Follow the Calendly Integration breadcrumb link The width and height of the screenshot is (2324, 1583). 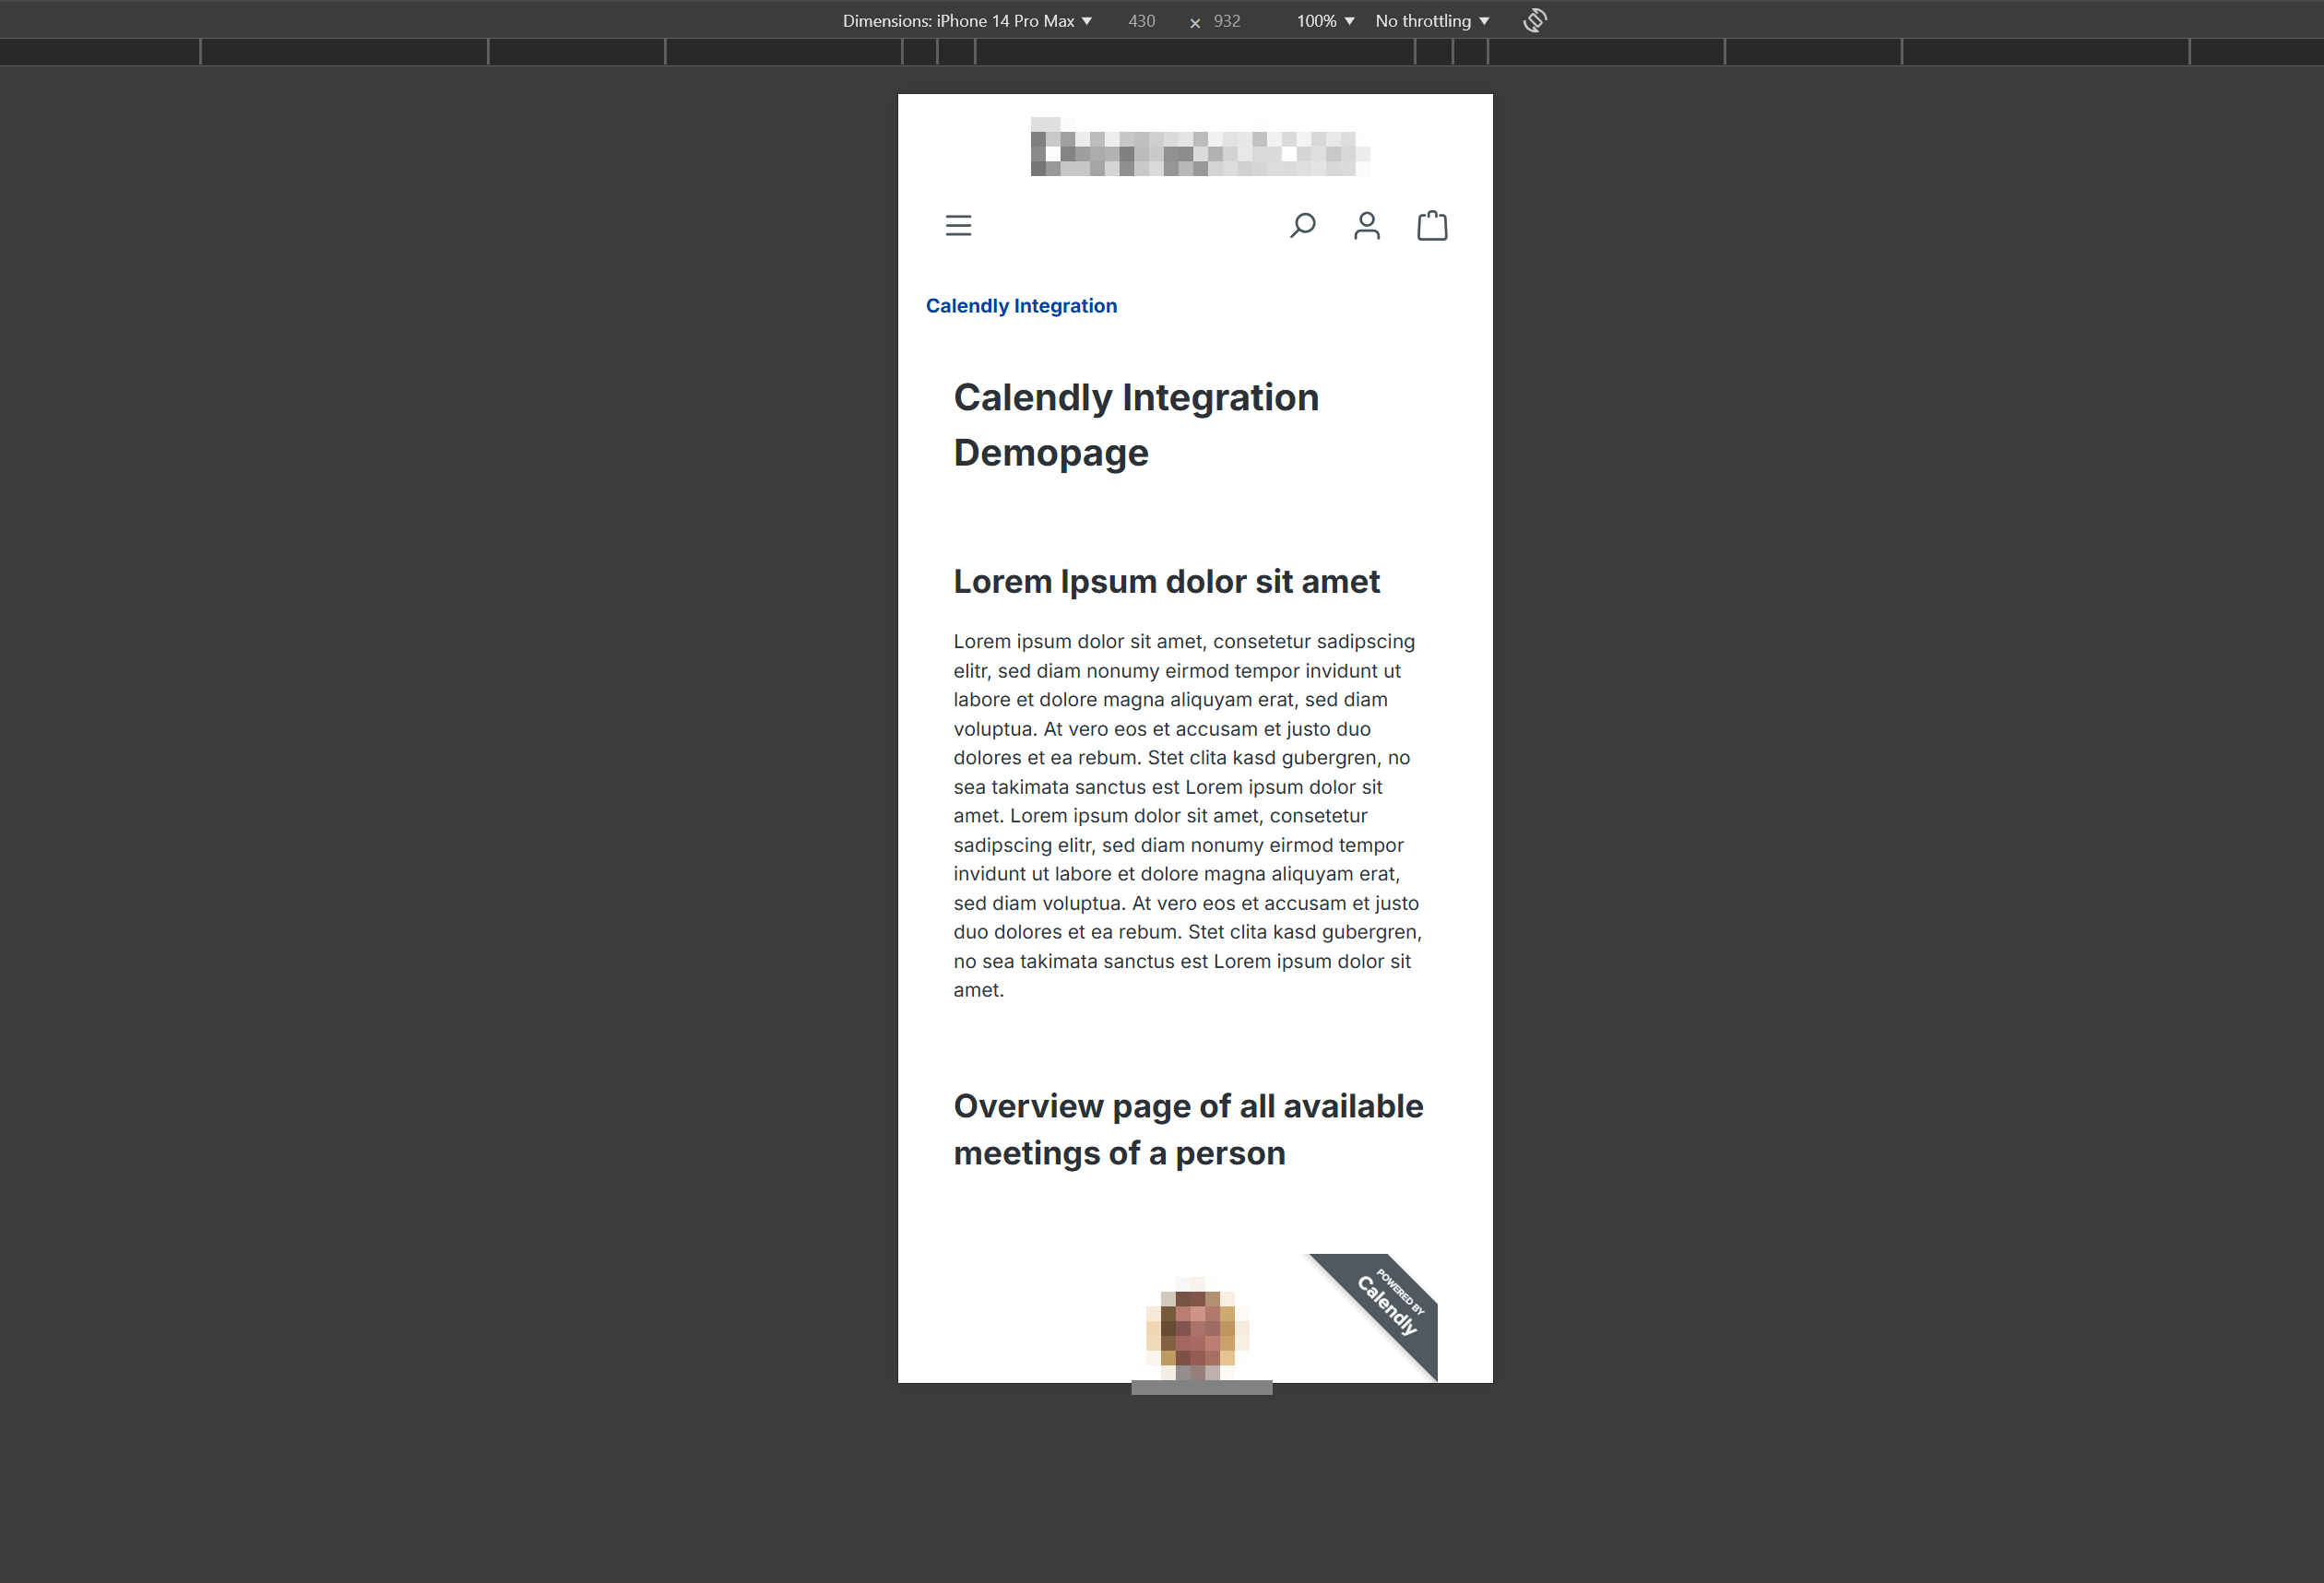tap(1021, 306)
